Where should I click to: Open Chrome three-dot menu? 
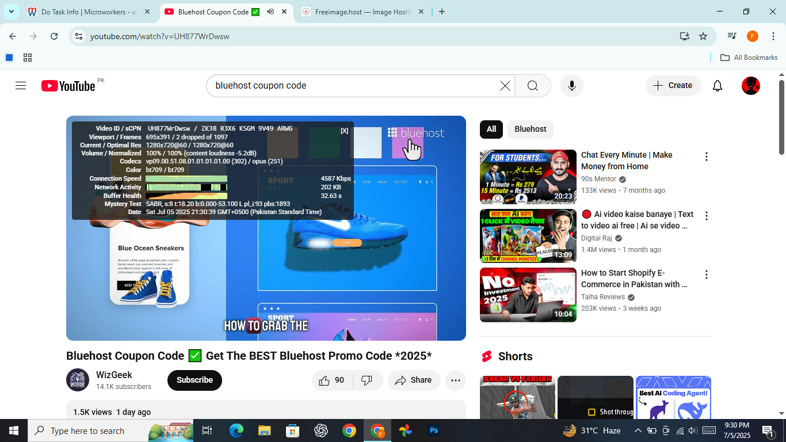pos(772,36)
